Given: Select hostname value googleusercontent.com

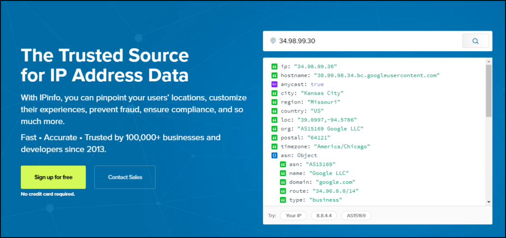Looking at the screenshot, I should point(377,75).
